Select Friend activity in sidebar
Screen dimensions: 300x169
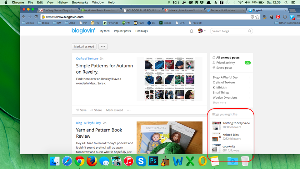[225, 63]
